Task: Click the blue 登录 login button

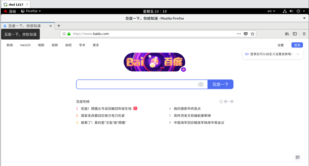Action: (x=297, y=45)
